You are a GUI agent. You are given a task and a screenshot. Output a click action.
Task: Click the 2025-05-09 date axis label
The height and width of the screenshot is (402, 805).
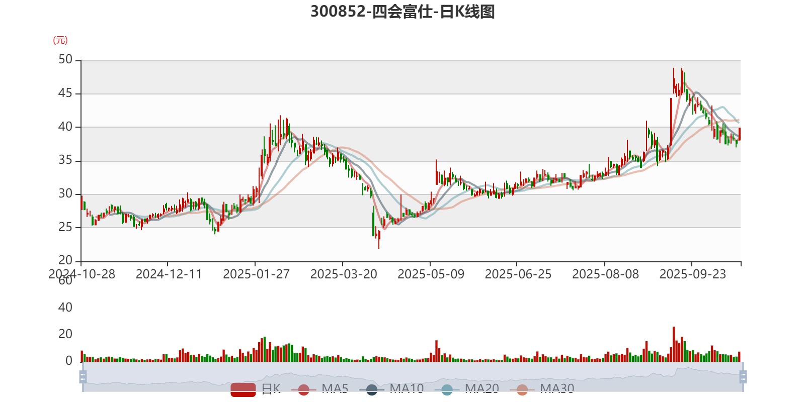click(x=431, y=274)
